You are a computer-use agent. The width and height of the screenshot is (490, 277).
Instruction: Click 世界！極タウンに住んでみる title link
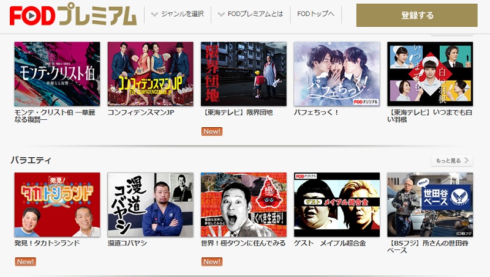coord(243,243)
